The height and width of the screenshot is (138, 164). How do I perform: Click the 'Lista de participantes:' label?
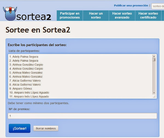point(24,51)
